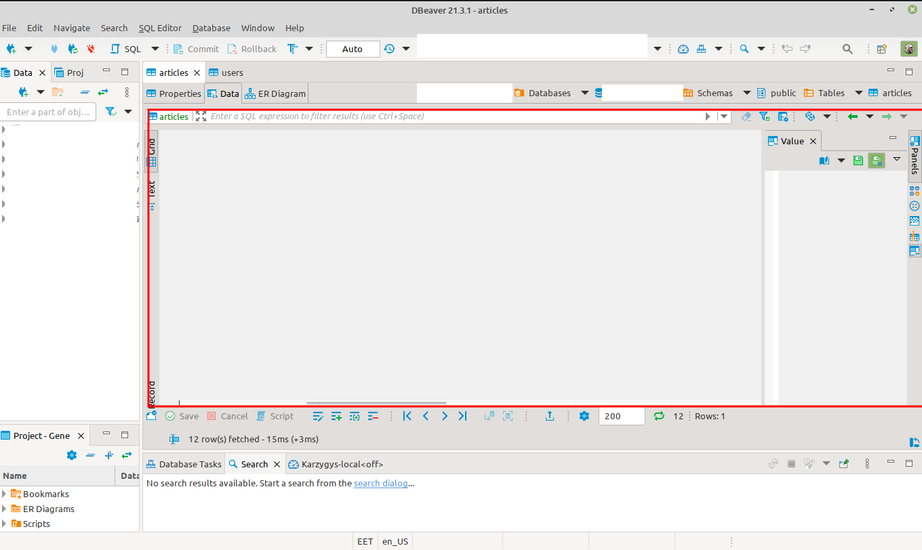Refresh the result set data
Screen dimensions: 922x550
click(658, 416)
